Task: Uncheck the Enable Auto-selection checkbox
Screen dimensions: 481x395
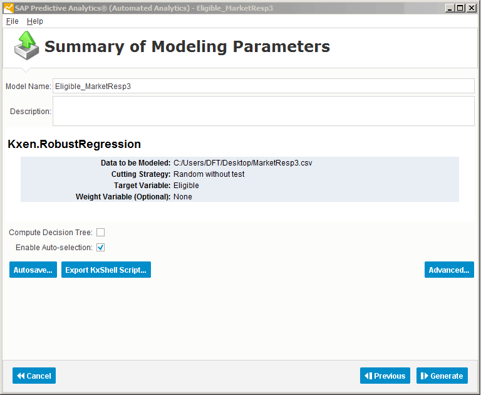Action: click(100, 247)
